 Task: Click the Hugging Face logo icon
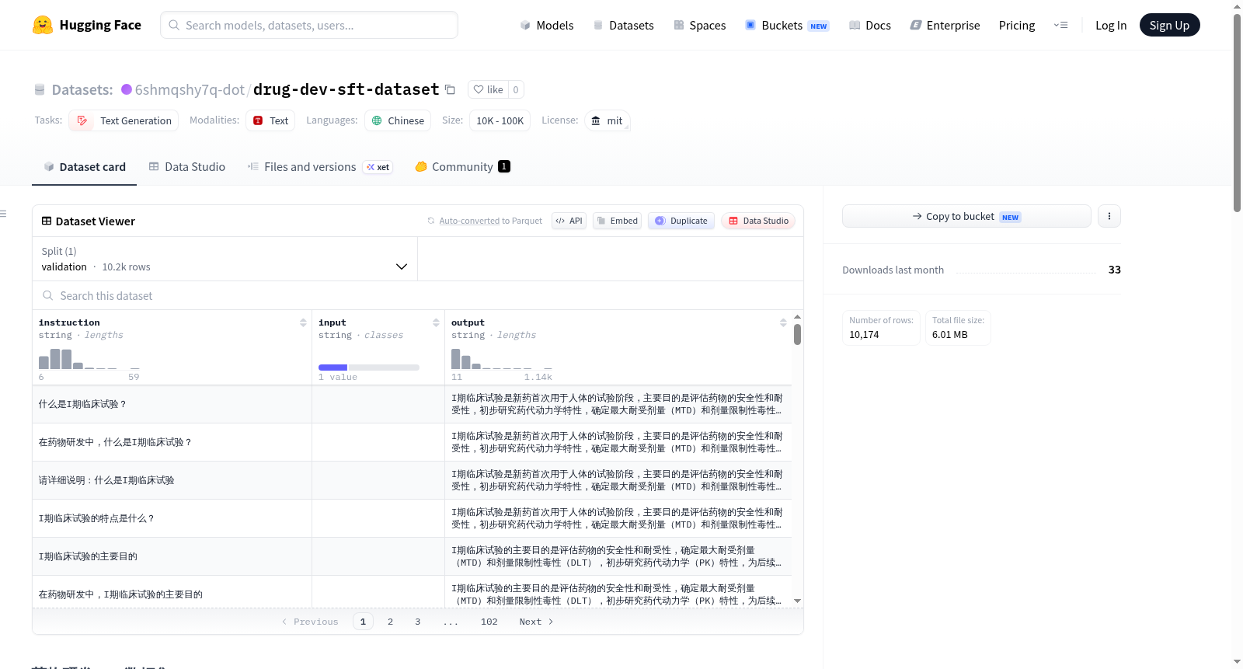click(x=43, y=25)
